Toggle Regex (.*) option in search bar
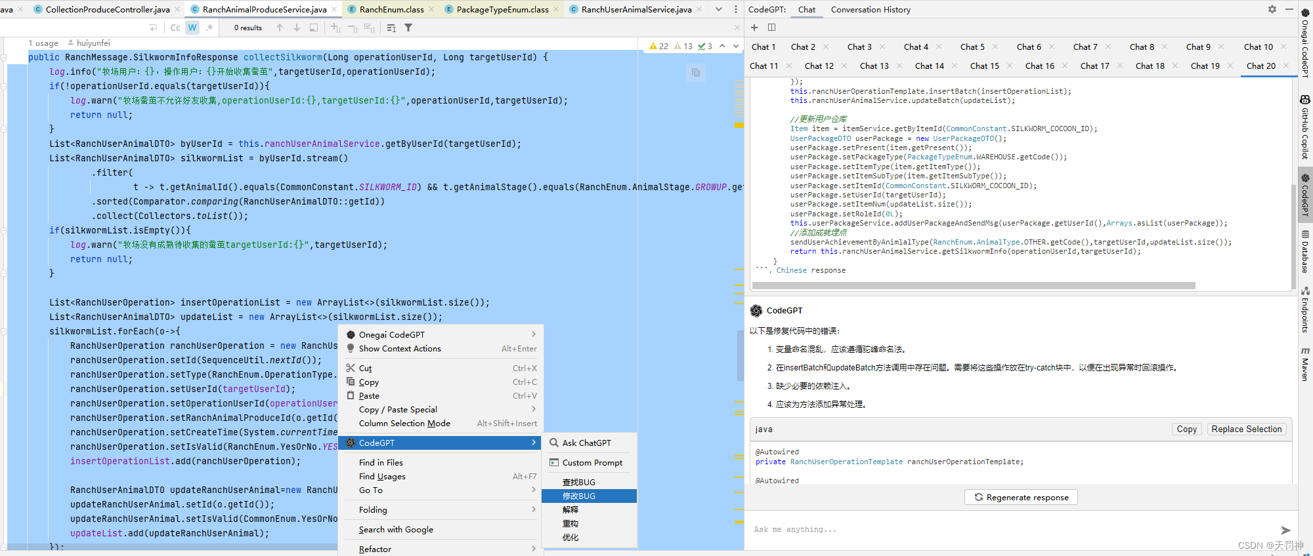The width and height of the screenshot is (1313, 556). [x=209, y=28]
